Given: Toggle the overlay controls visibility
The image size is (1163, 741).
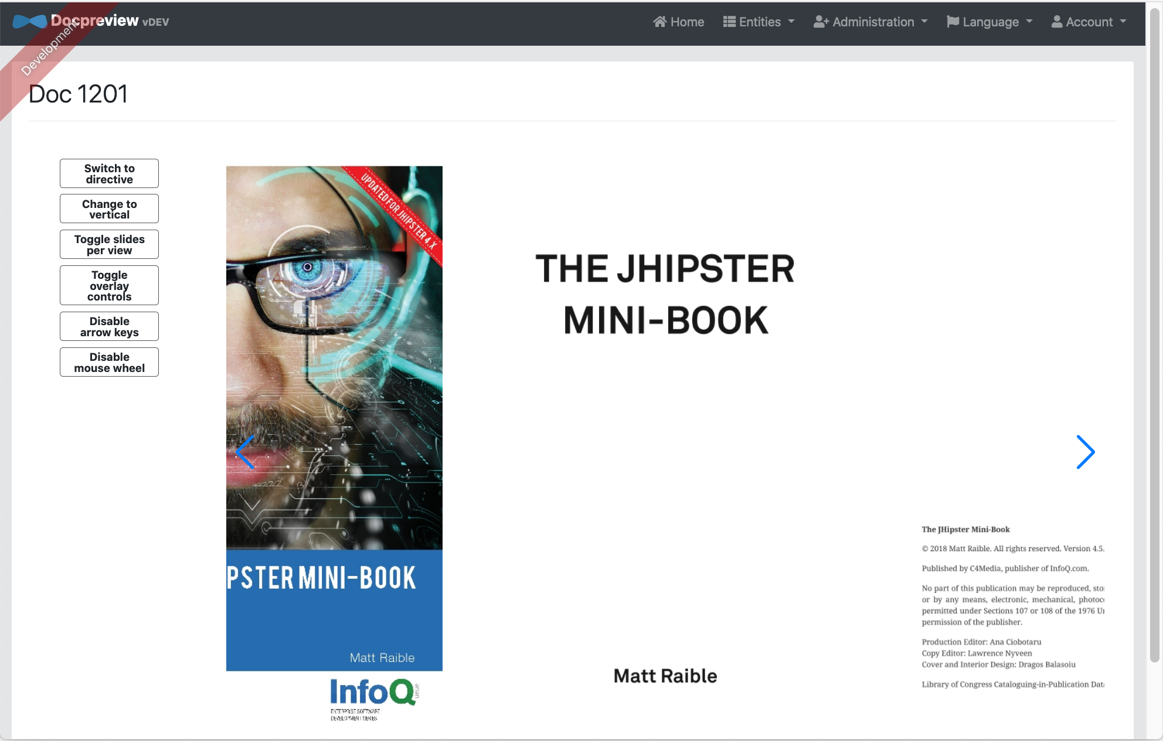Looking at the screenshot, I should pos(108,285).
